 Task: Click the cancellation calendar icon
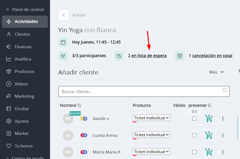[180, 56]
